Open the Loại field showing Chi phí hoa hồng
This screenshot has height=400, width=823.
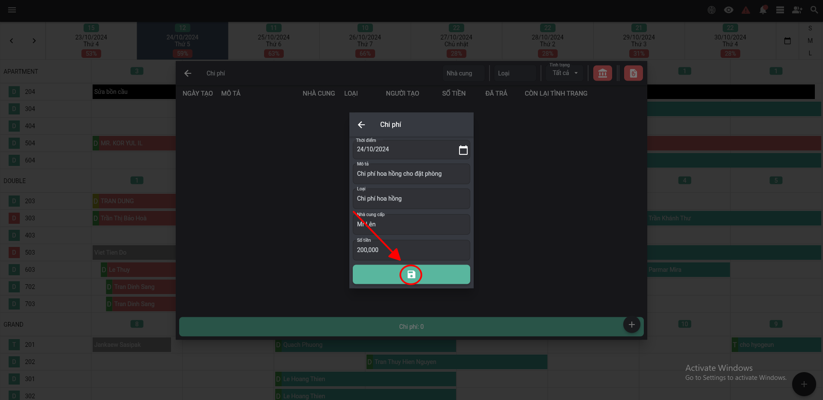point(411,198)
